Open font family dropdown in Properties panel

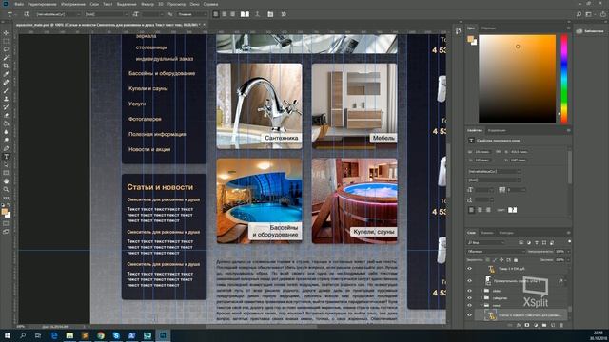coord(494,171)
